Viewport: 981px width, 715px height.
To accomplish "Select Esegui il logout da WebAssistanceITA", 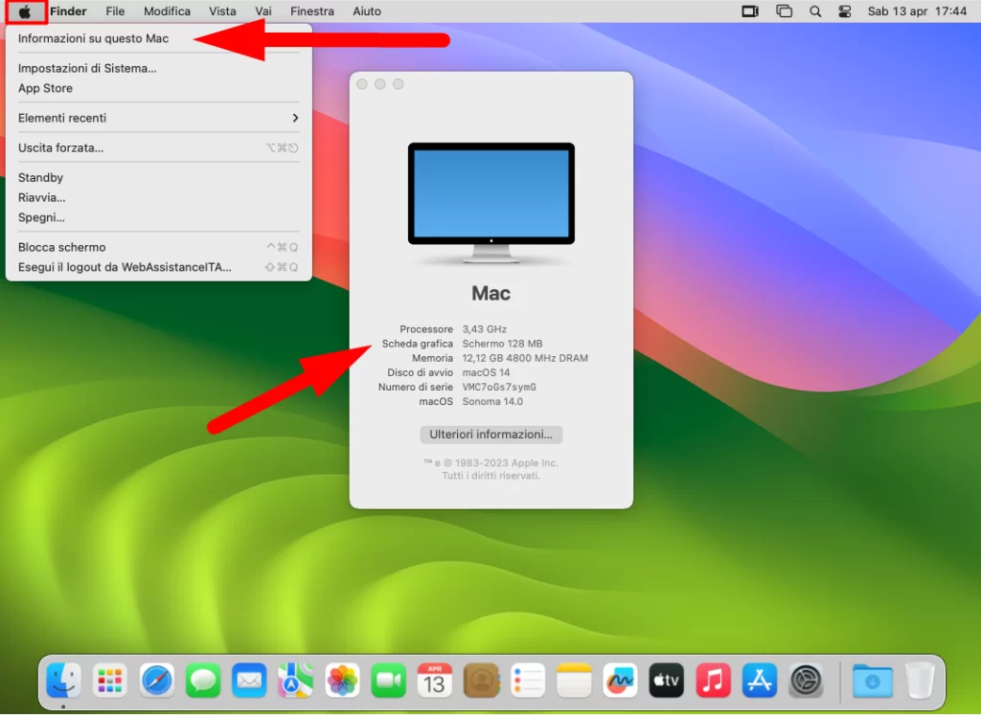I will point(158,267).
